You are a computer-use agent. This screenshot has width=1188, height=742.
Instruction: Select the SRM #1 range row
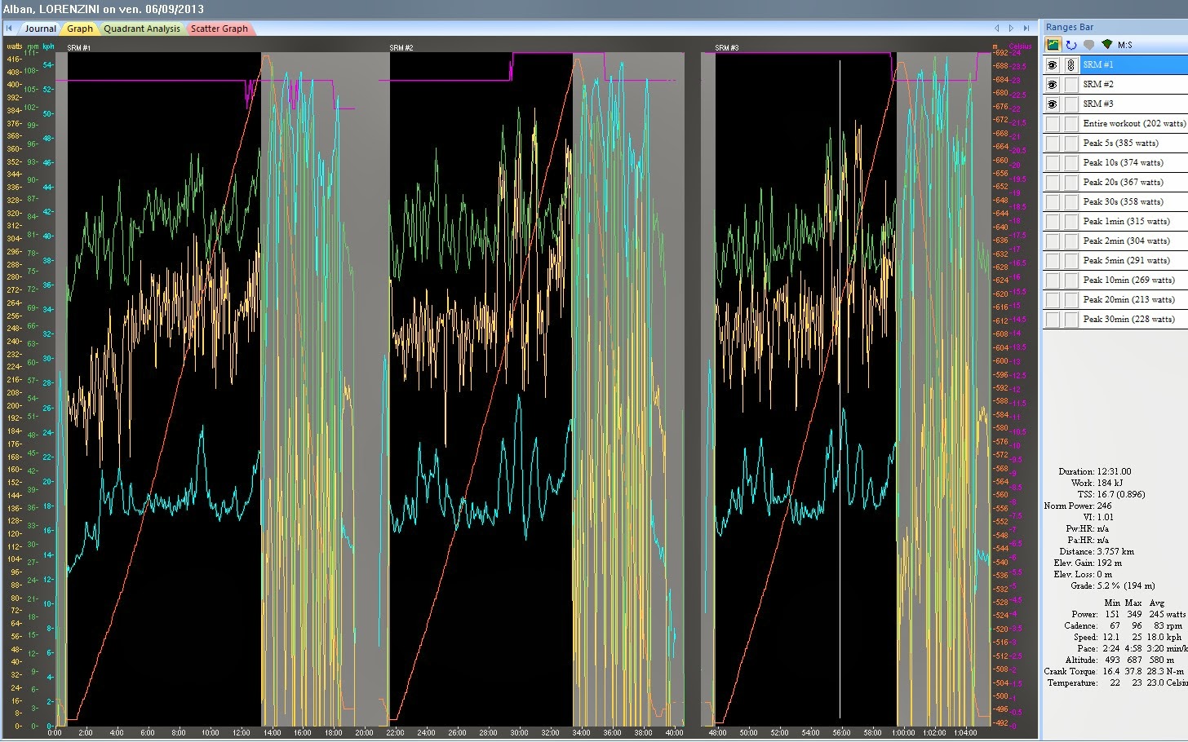(x=1115, y=64)
